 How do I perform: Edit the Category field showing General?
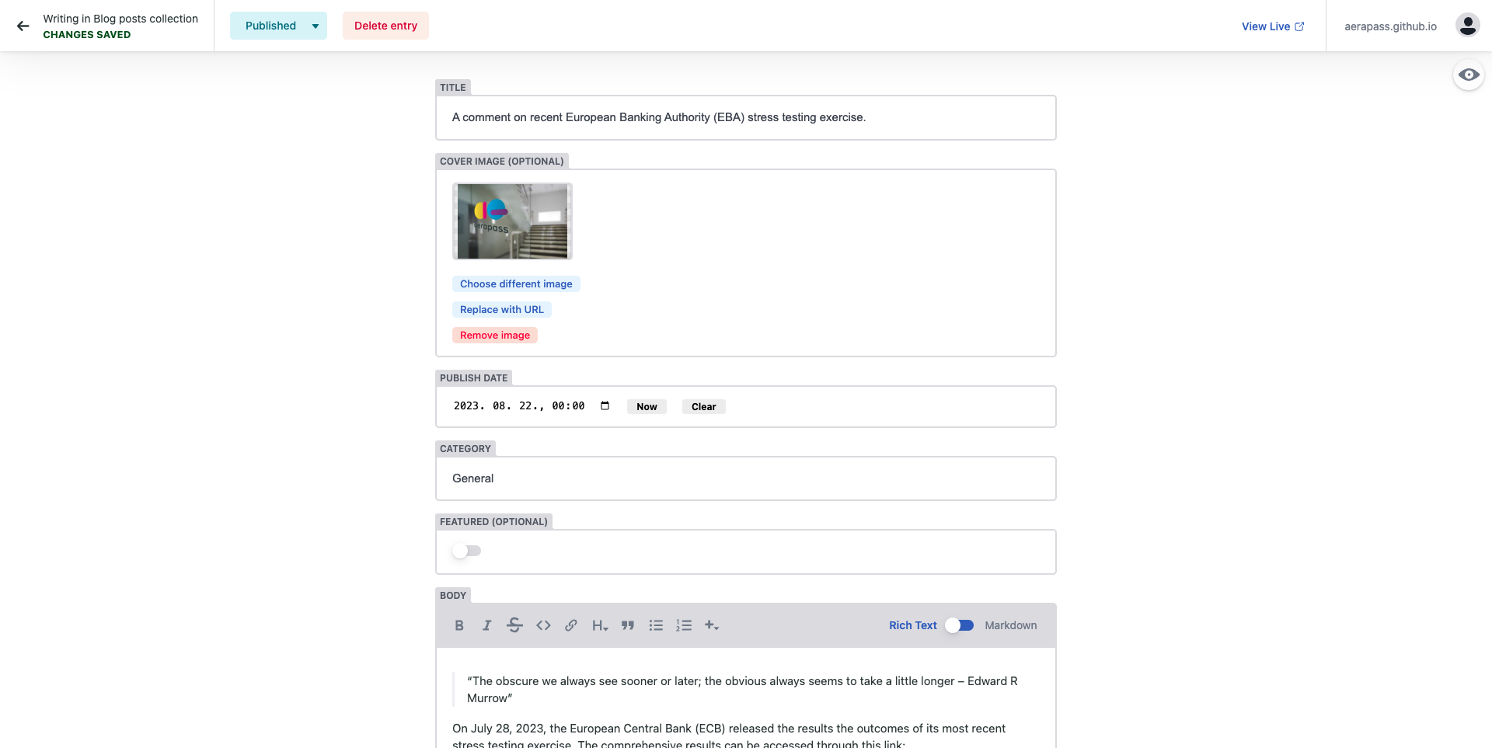click(746, 478)
